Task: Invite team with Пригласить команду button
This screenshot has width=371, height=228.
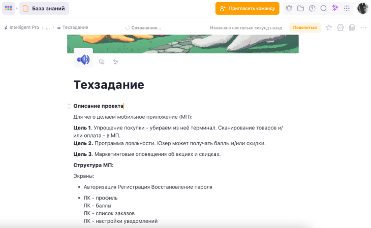Action: 248,8
